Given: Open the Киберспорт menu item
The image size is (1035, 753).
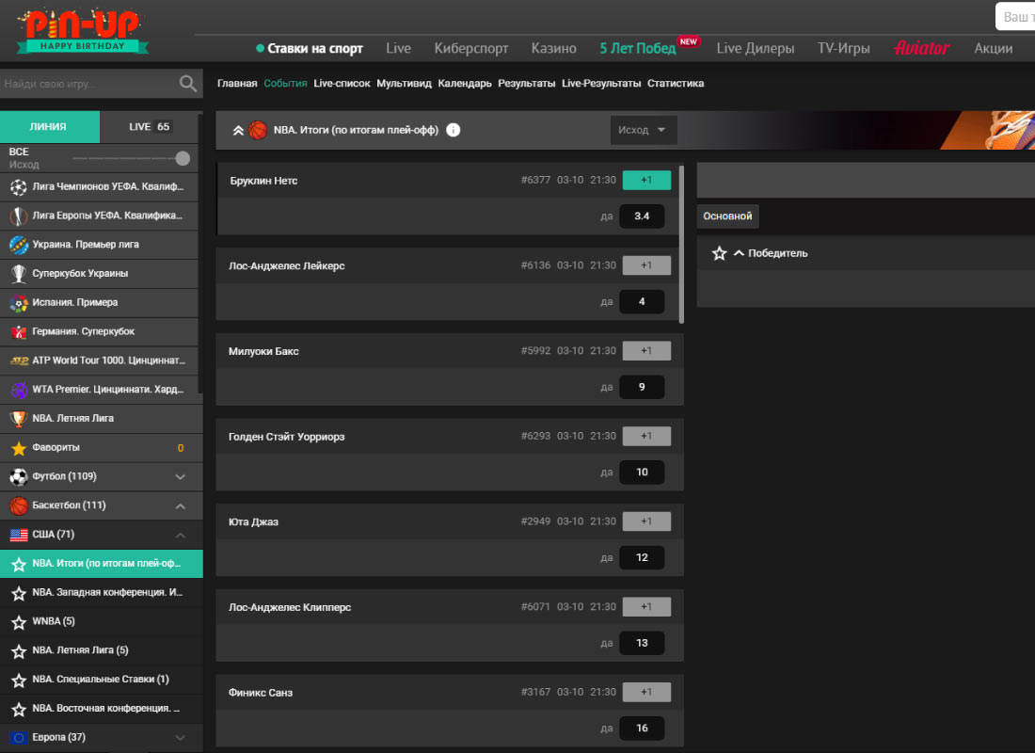Looking at the screenshot, I should click(x=470, y=48).
